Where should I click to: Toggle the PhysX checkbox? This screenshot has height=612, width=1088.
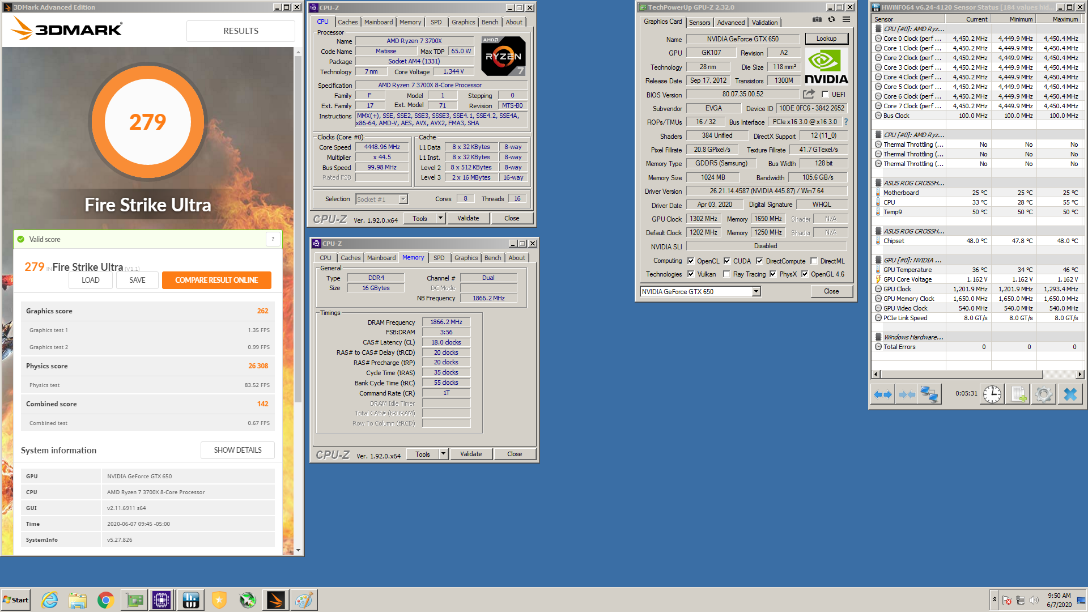[x=773, y=274]
